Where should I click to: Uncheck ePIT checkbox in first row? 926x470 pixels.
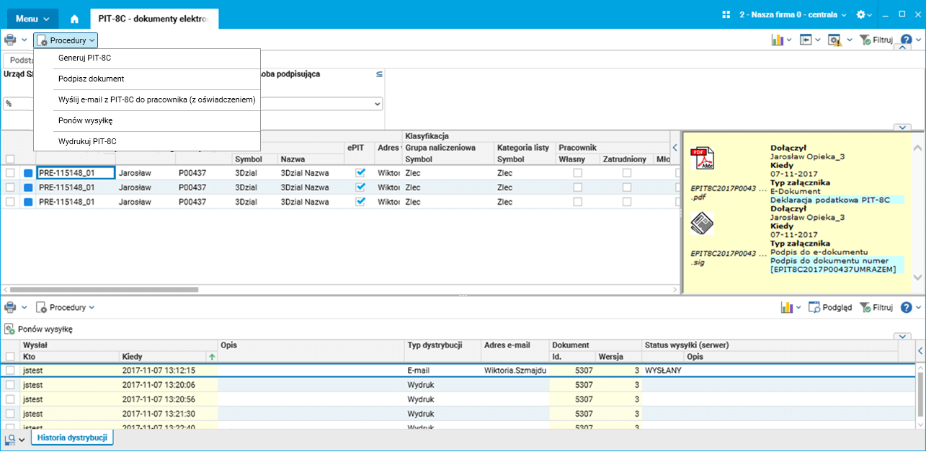tap(361, 173)
